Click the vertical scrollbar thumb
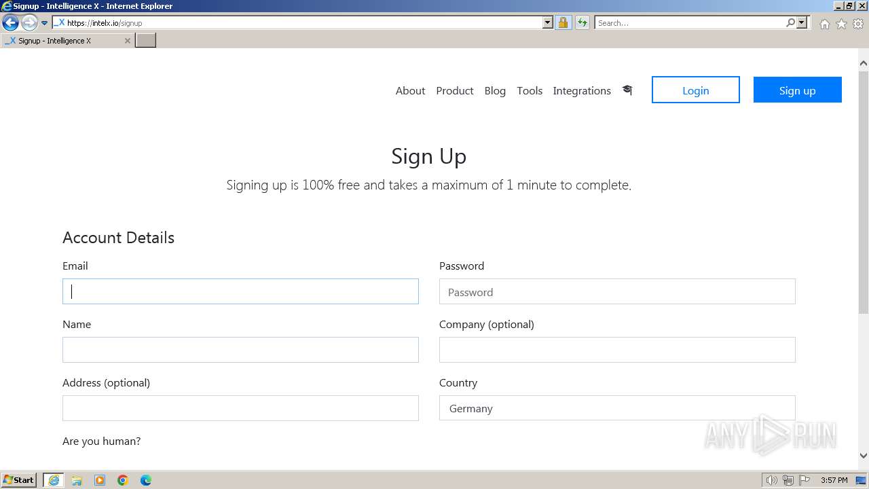The height and width of the screenshot is (489, 869). coord(864,192)
